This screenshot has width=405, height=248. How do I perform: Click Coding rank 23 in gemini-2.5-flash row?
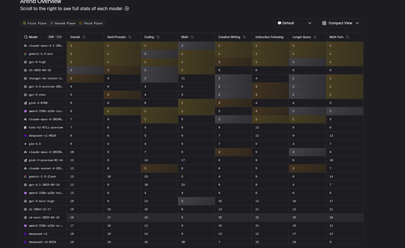[x=146, y=177]
